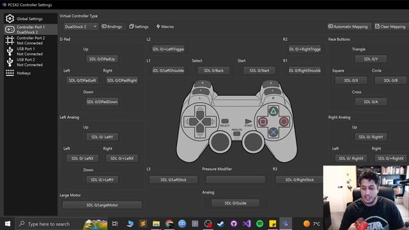Click the PCSX2 taskbar icon

tap(286, 224)
